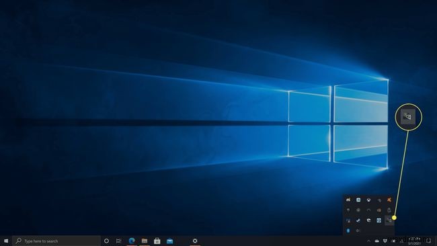The height and width of the screenshot is (246, 437).
Task: Open the Action Center notifications
Action: pyautogui.click(x=429, y=241)
